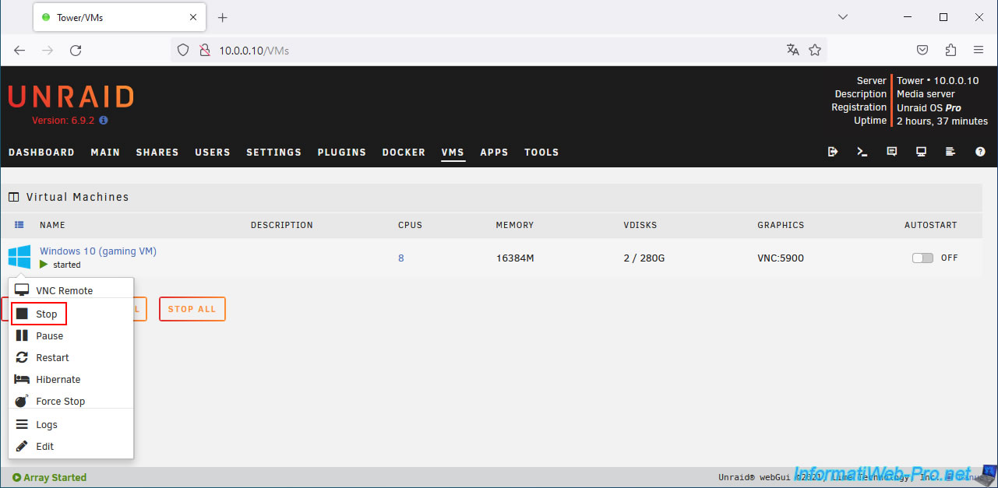
Task: Click the feedback speech bubble icon
Action: click(892, 152)
